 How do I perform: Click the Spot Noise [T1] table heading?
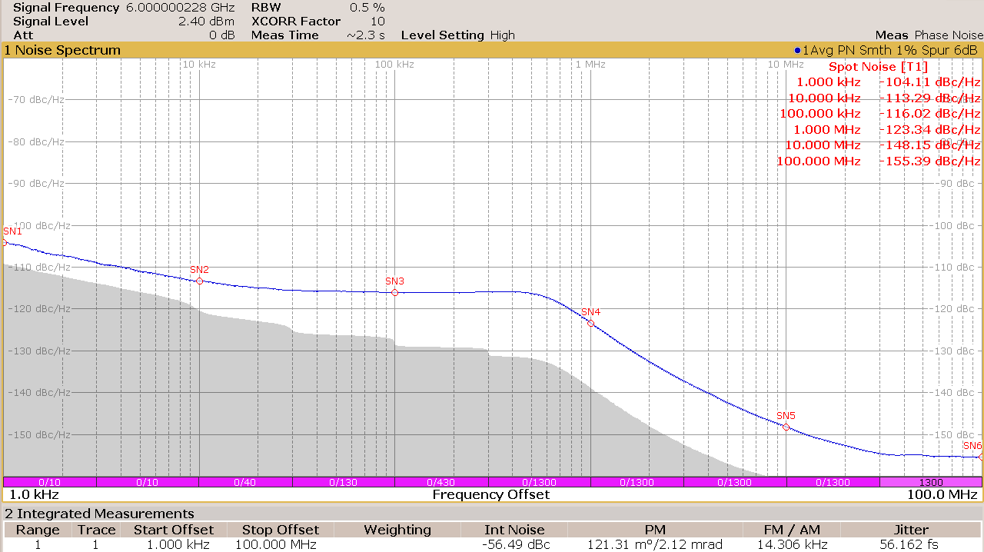click(x=878, y=67)
